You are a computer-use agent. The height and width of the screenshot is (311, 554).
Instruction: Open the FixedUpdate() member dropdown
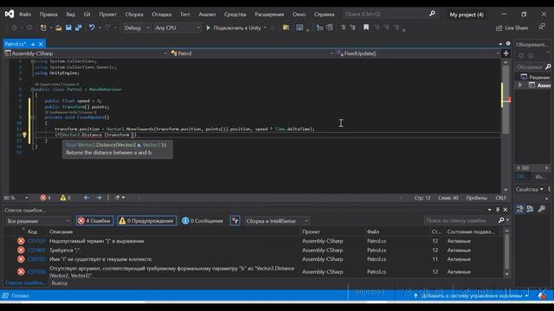(x=417, y=54)
